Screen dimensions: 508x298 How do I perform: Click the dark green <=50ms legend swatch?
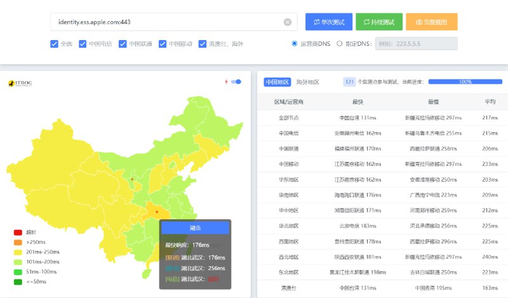click(18, 281)
